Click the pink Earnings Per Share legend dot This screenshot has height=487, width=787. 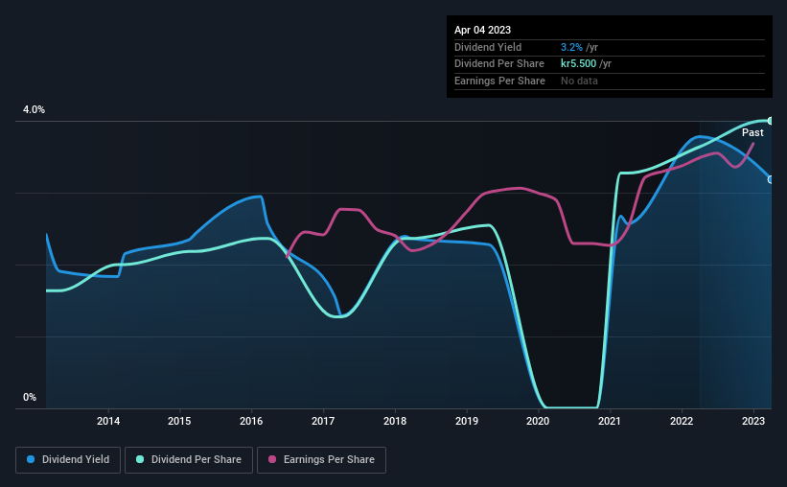(272, 459)
